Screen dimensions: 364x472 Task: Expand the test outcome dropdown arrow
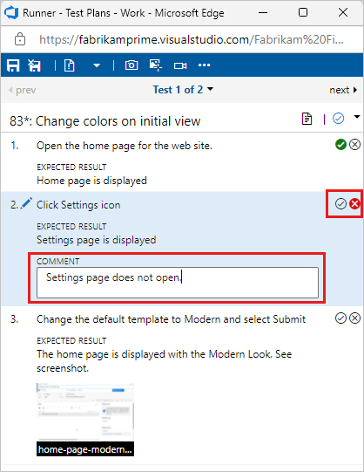(356, 117)
